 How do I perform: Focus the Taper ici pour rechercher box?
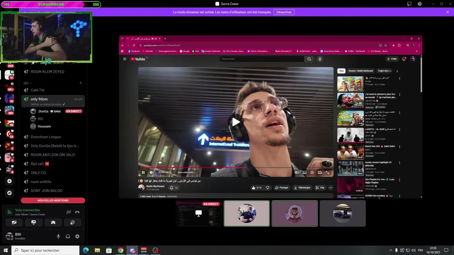click(x=45, y=250)
